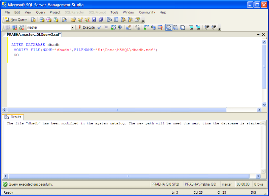The width and height of the screenshot is (269, 196).
Task: Switch to the Results tab
Action: (x=13, y=117)
